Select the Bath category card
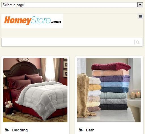Image resolution: width=145 pixels, height=134 pixels. pos(109,95)
